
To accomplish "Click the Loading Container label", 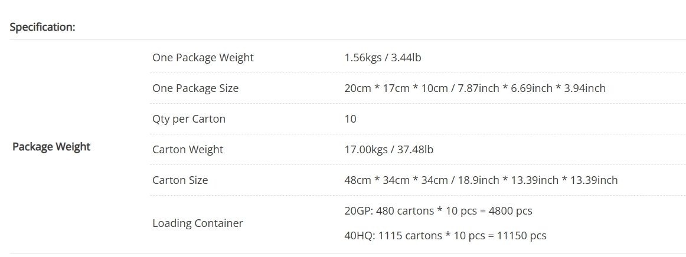I will point(198,223).
